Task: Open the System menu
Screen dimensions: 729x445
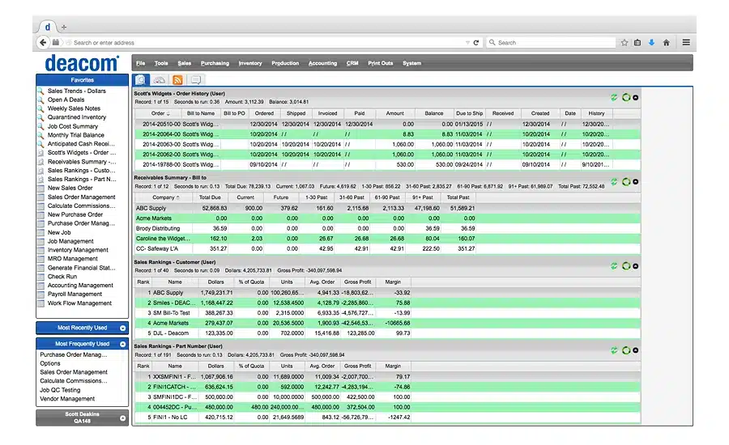Action: 411,63
